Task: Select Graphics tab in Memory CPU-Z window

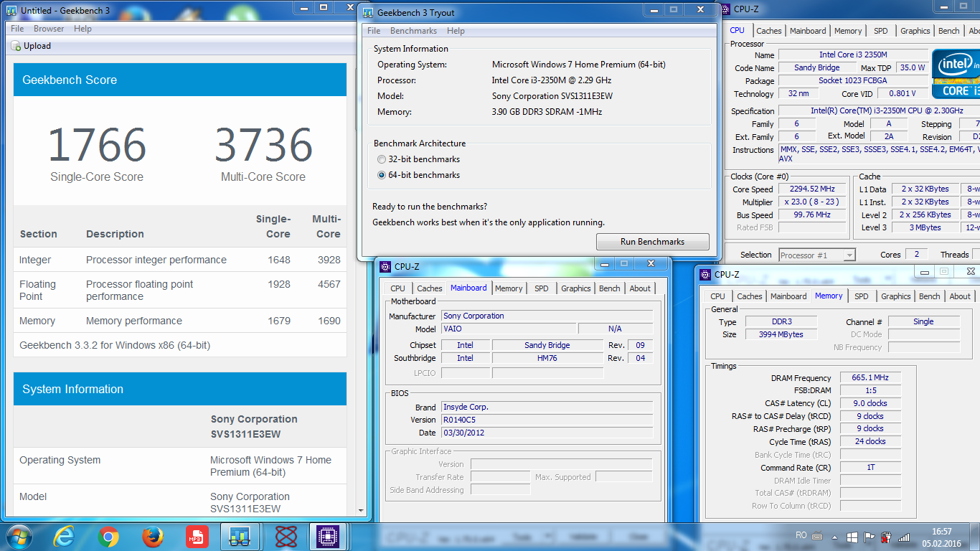Action: point(895,296)
